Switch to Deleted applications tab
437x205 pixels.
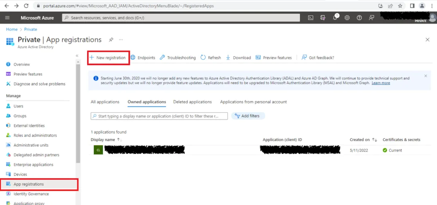click(x=192, y=102)
